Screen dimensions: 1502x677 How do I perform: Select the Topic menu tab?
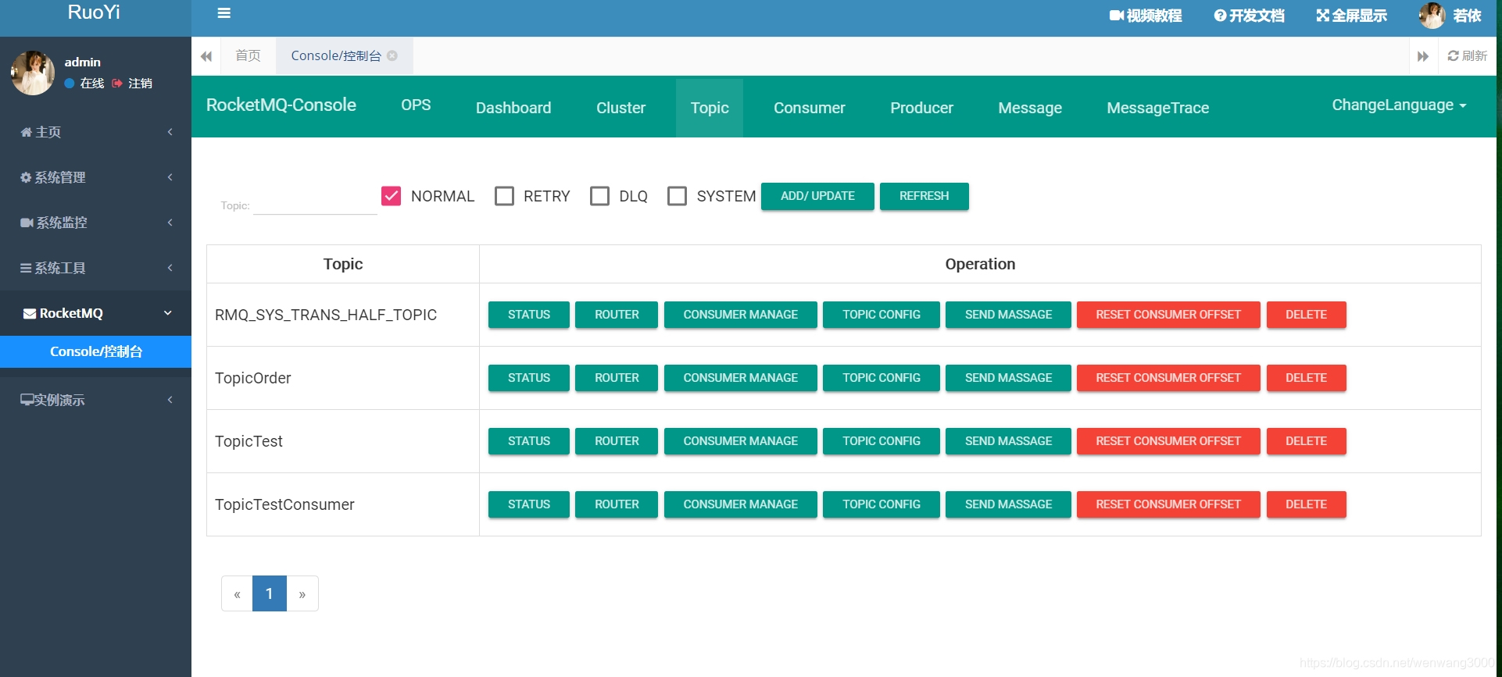point(710,108)
